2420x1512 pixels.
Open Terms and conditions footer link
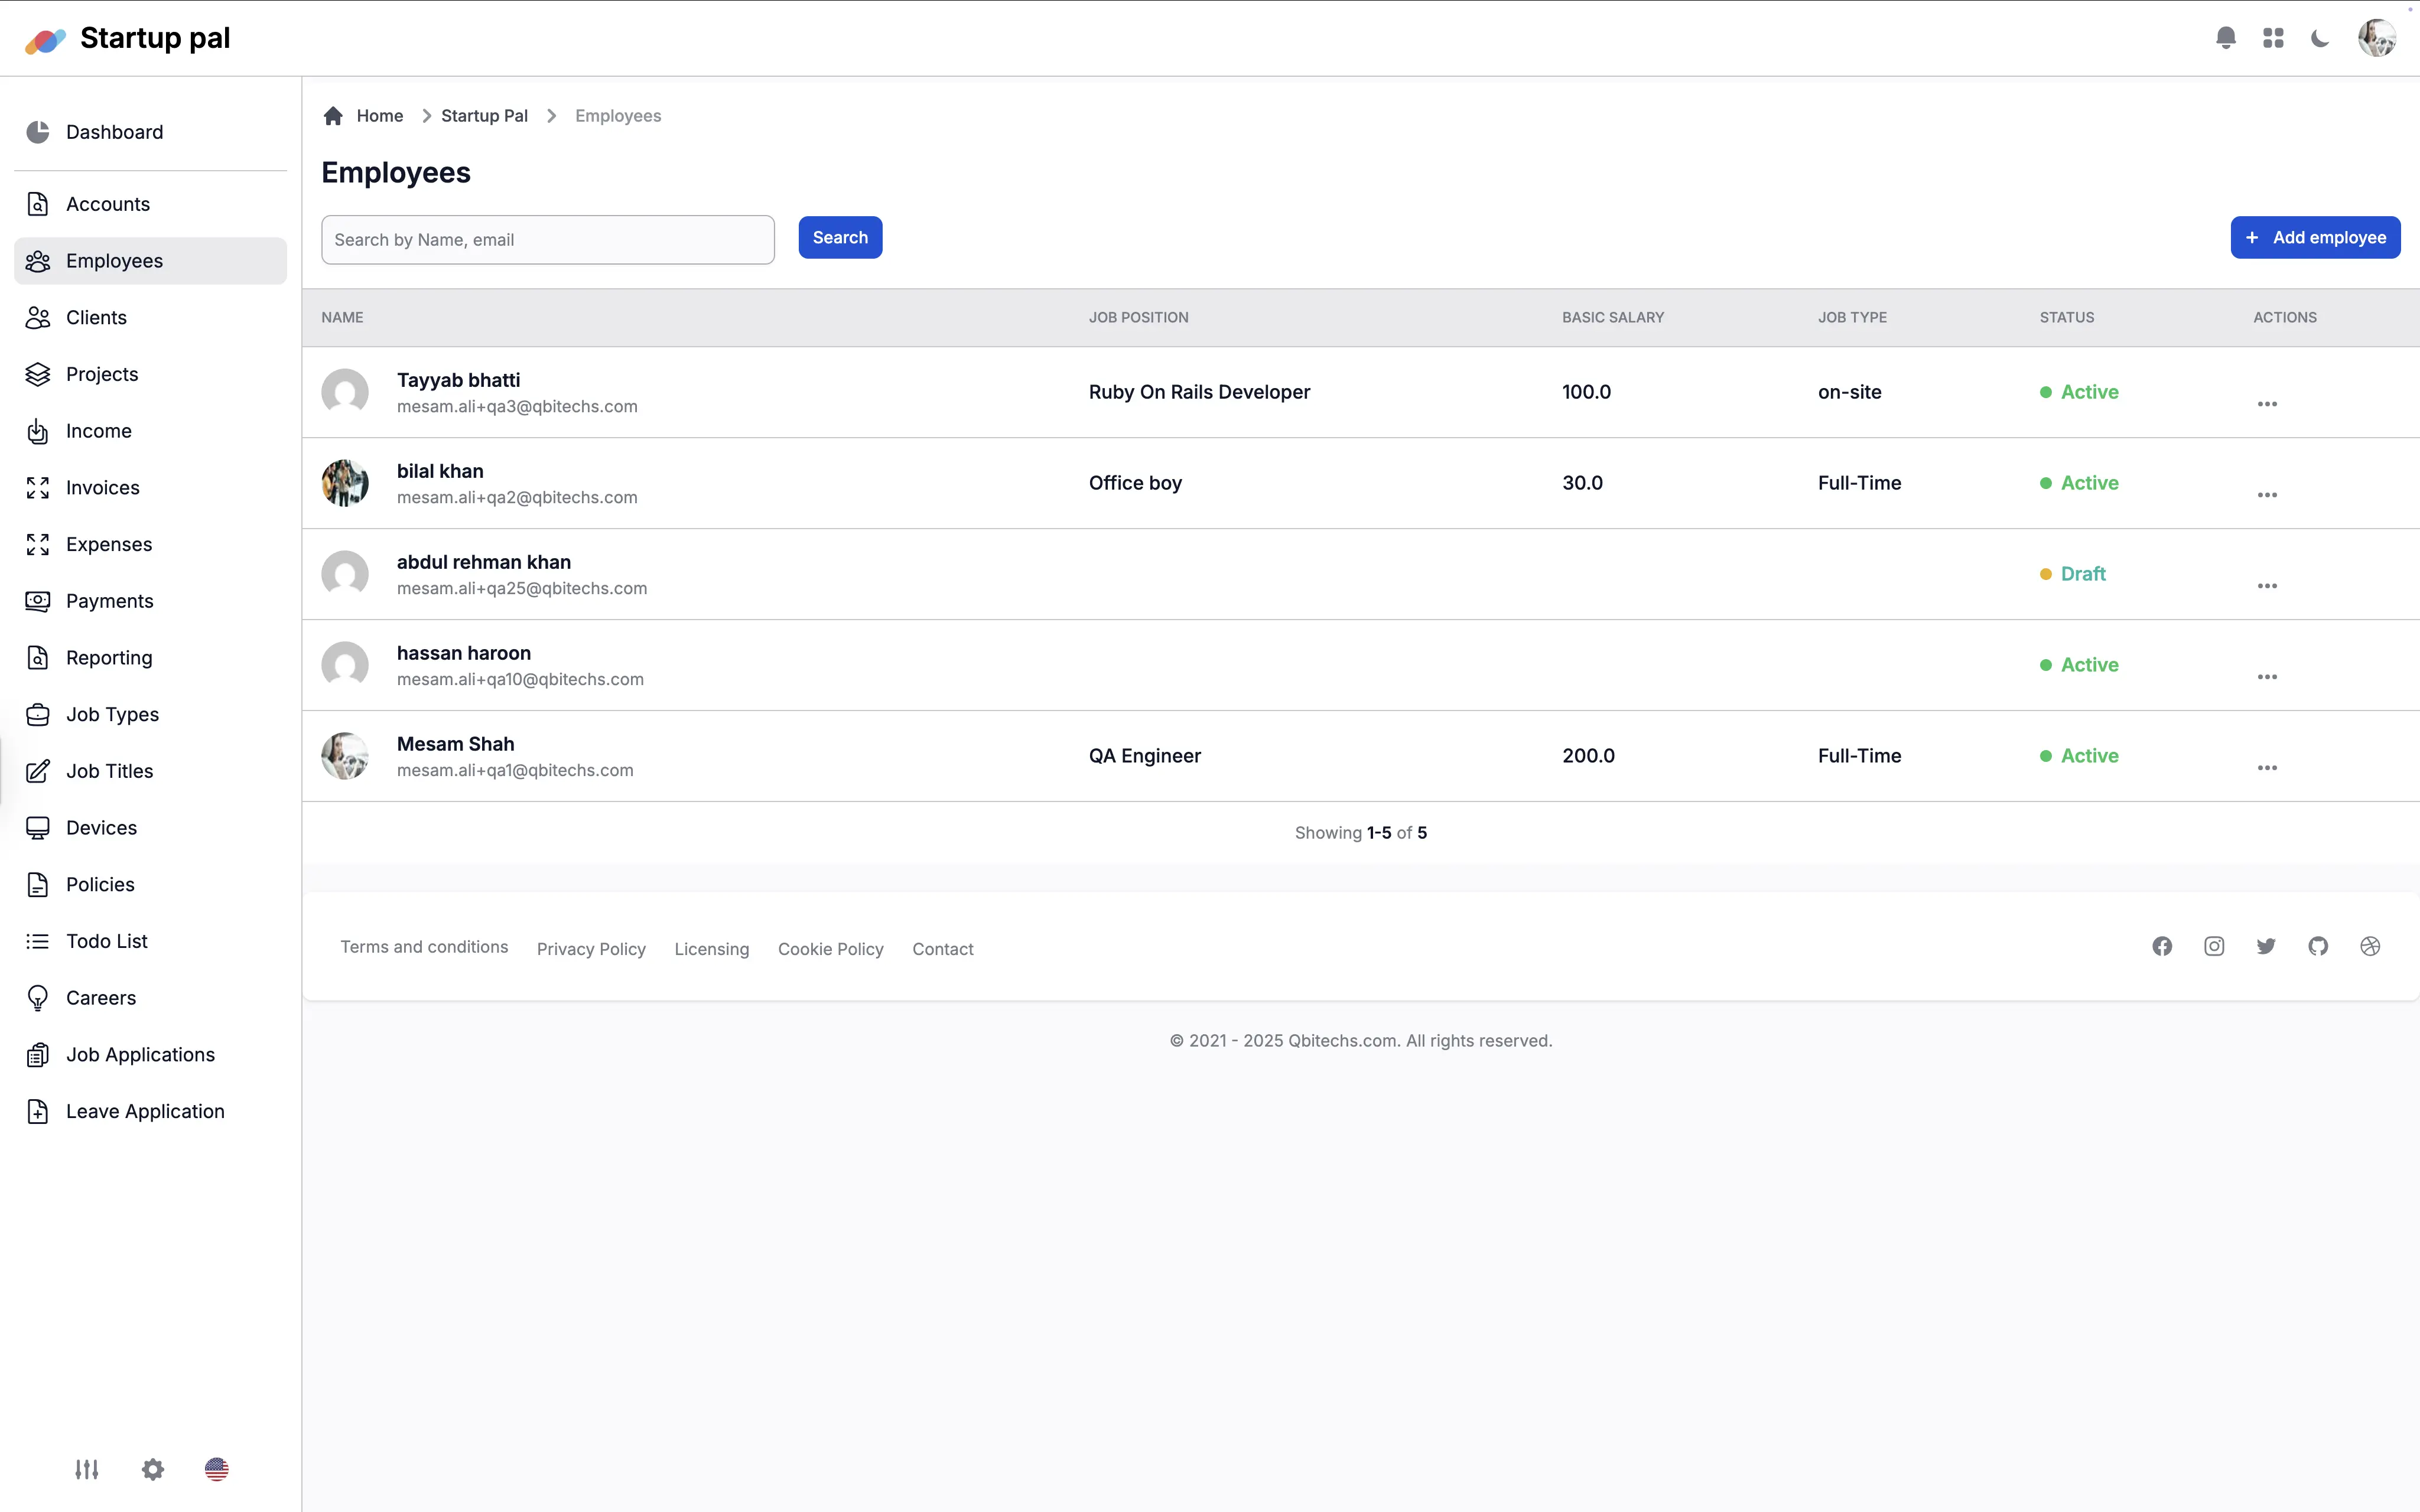[424, 947]
